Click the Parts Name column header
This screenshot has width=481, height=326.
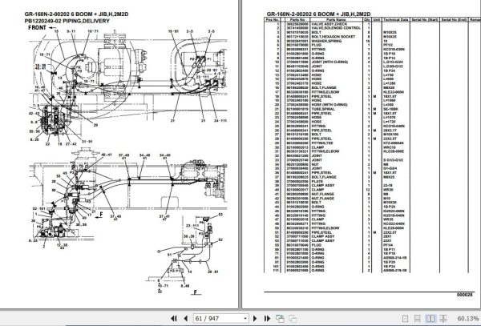[336, 19]
